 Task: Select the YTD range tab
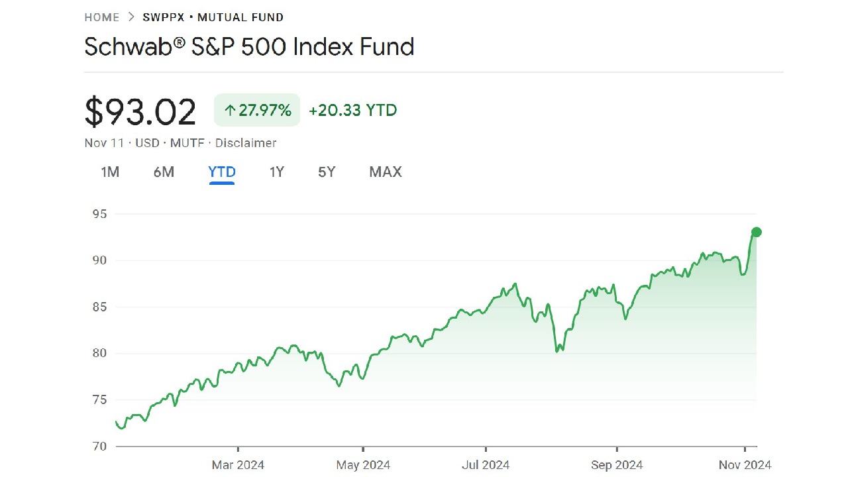[x=222, y=172]
